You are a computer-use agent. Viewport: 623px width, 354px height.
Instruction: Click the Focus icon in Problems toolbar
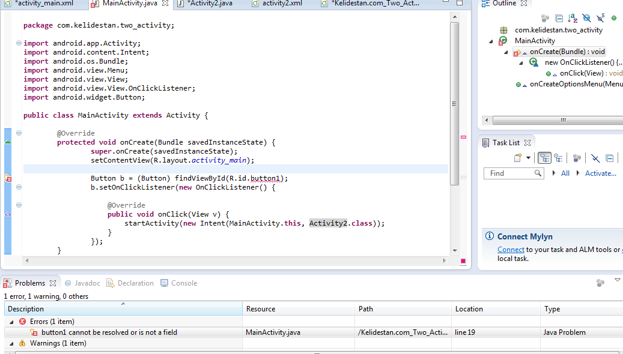coord(600,283)
